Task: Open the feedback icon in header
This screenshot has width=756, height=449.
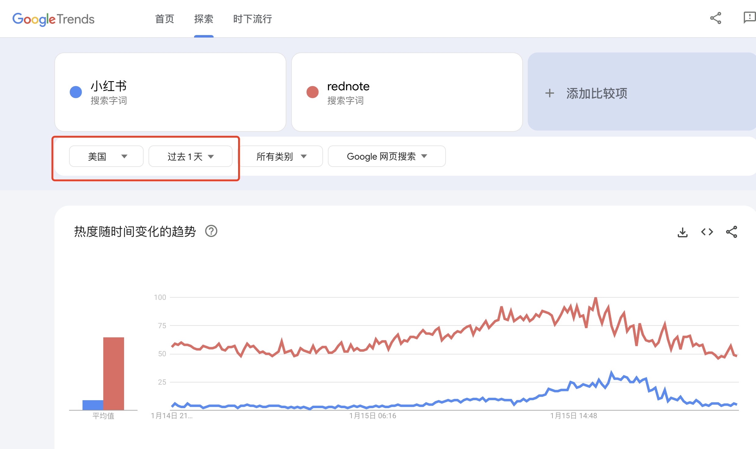Action: (x=750, y=18)
